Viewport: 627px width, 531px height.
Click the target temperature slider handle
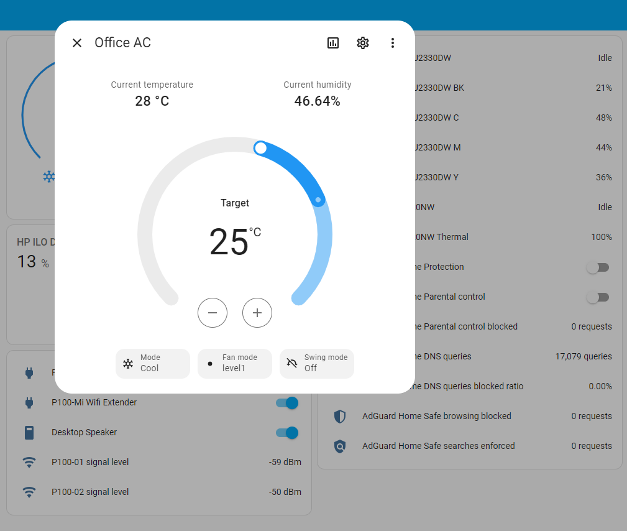tap(261, 148)
